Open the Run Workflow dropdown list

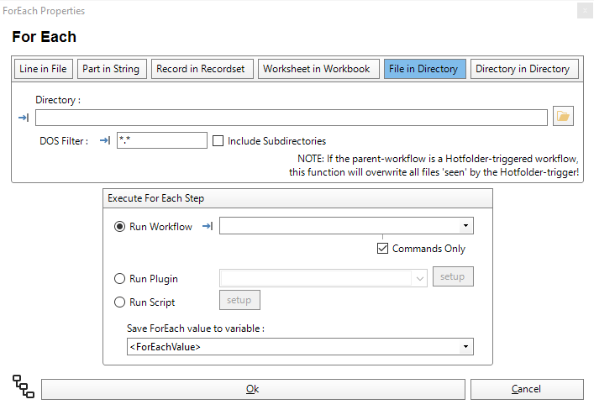(x=465, y=226)
